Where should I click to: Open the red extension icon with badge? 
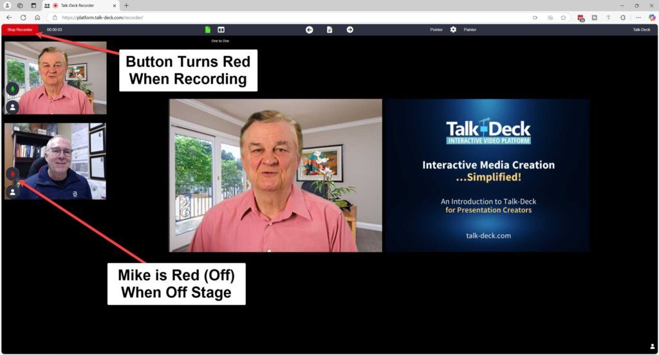click(581, 18)
